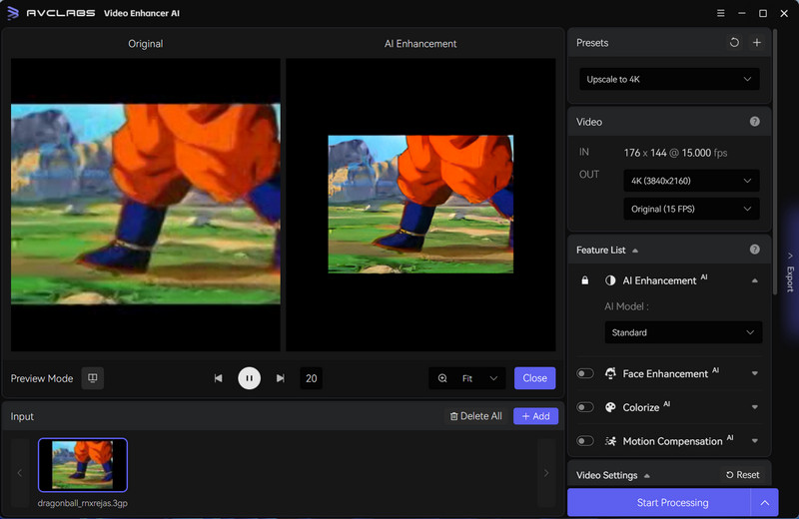Click the reset presets icon
This screenshot has width=799, height=519.
[x=734, y=43]
